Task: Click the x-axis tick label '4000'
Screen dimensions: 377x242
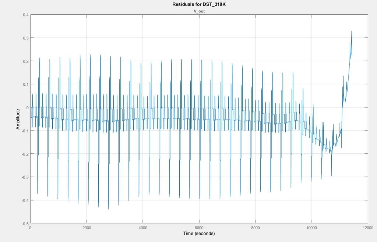Action: (143, 228)
